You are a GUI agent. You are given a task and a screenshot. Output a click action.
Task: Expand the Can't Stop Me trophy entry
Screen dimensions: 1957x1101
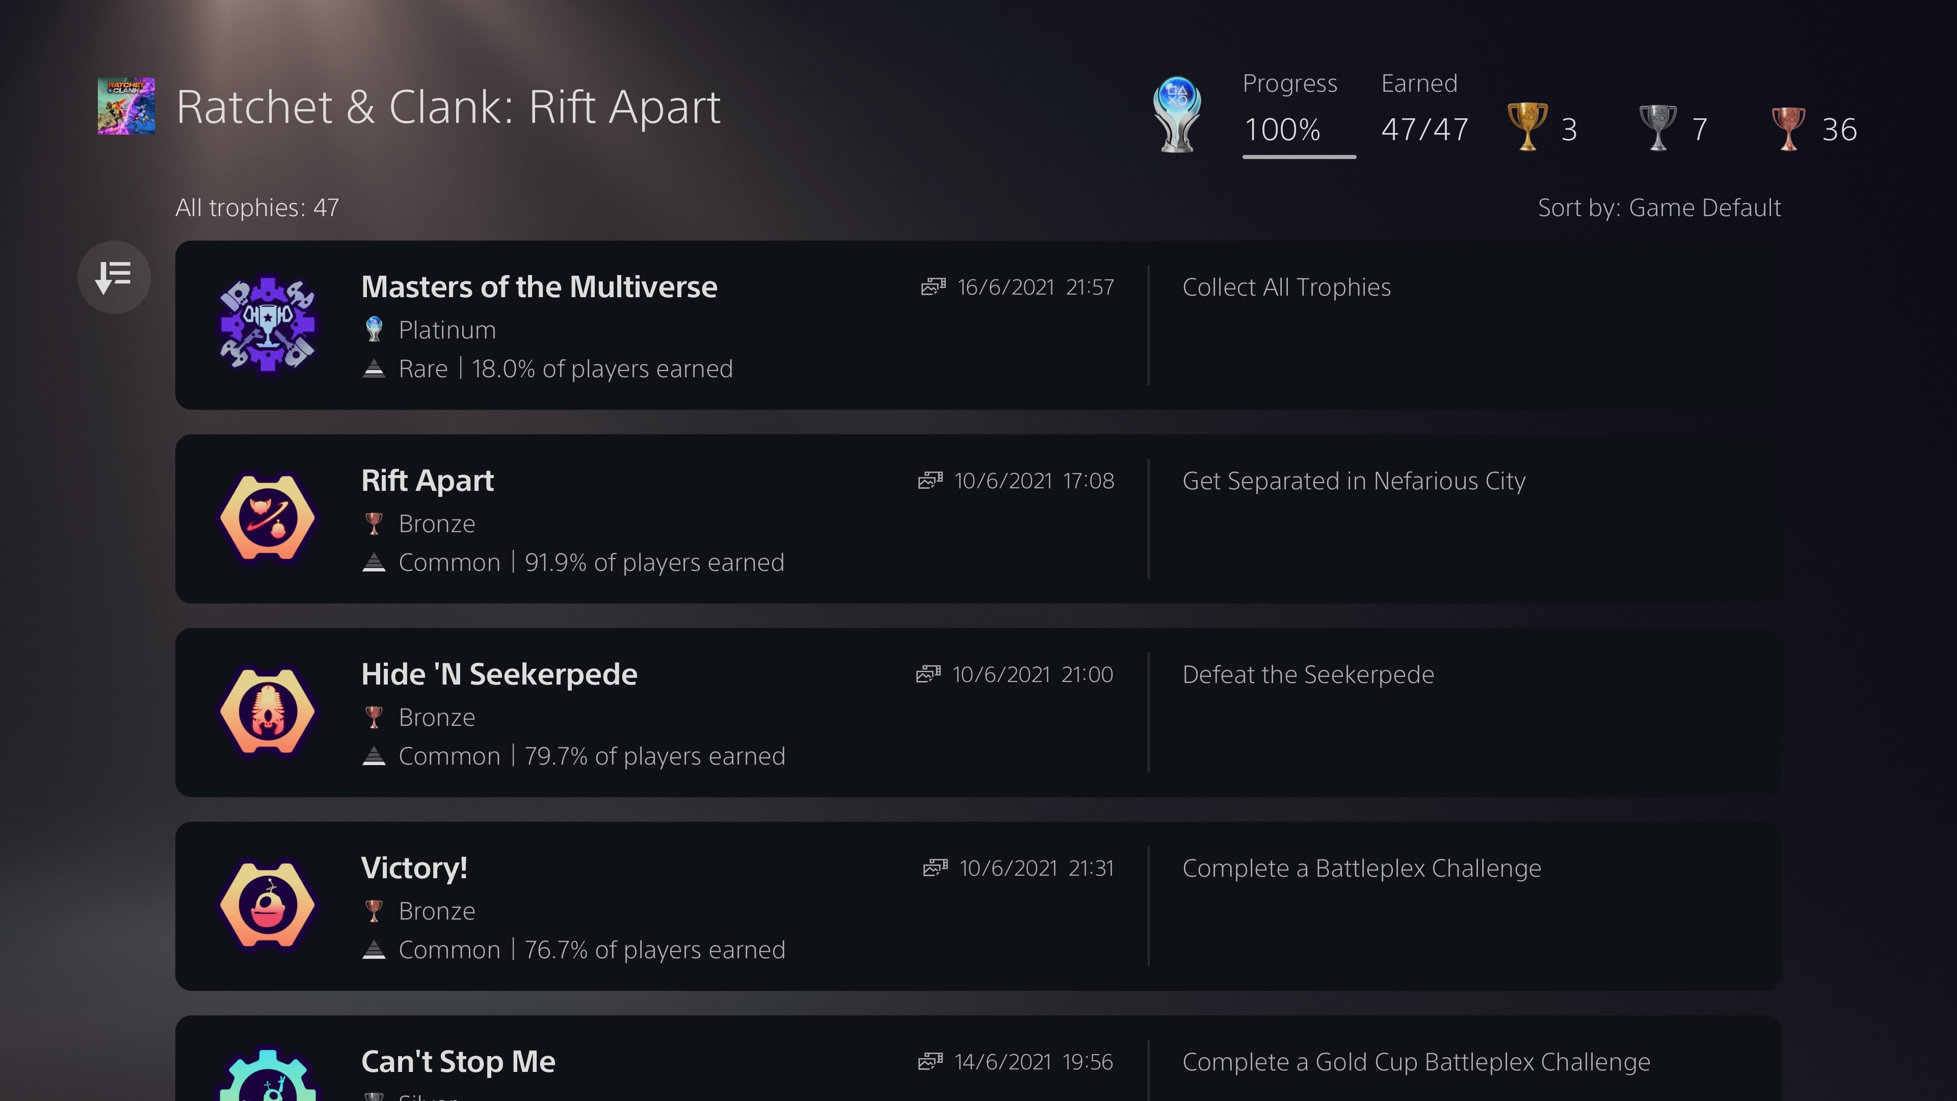coord(978,1061)
